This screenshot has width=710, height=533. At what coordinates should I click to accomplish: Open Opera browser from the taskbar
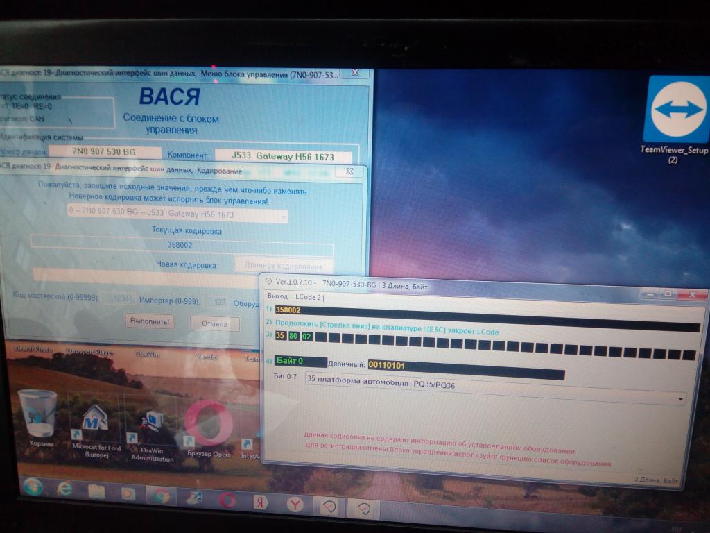pyautogui.click(x=227, y=500)
